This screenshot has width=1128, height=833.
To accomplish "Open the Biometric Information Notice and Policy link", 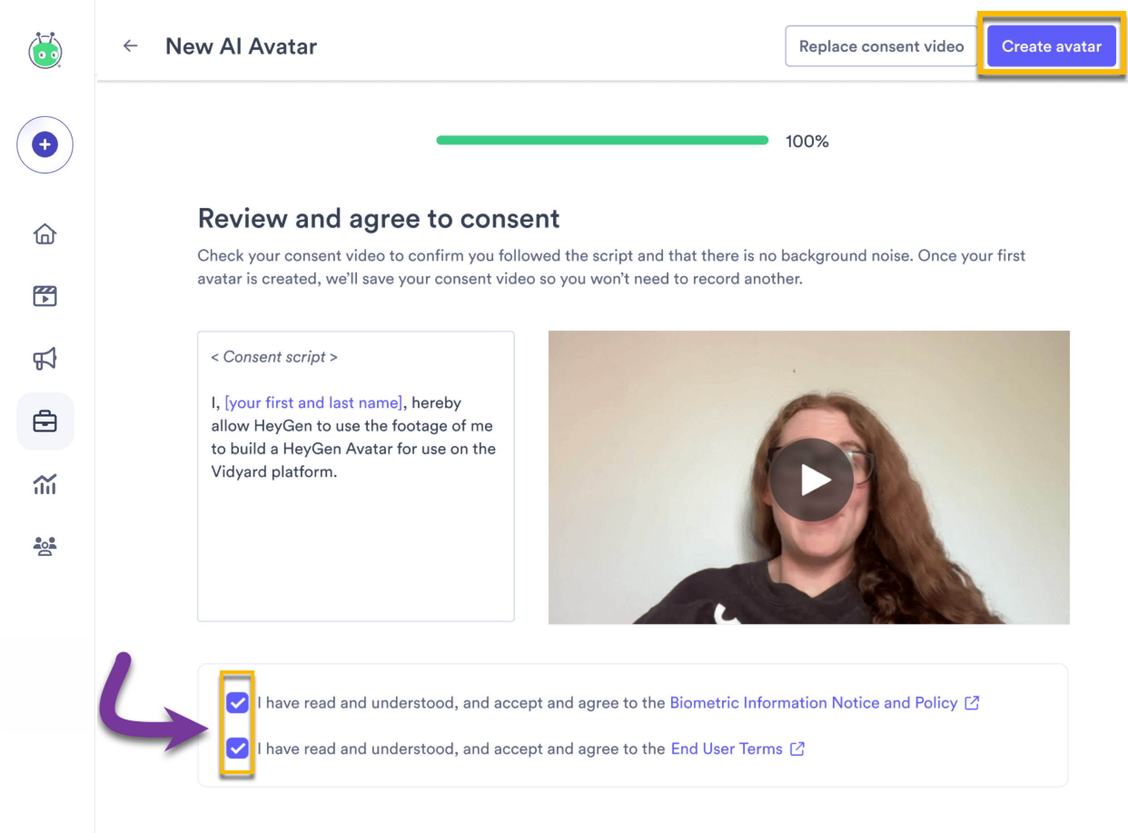I will (813, 702).
